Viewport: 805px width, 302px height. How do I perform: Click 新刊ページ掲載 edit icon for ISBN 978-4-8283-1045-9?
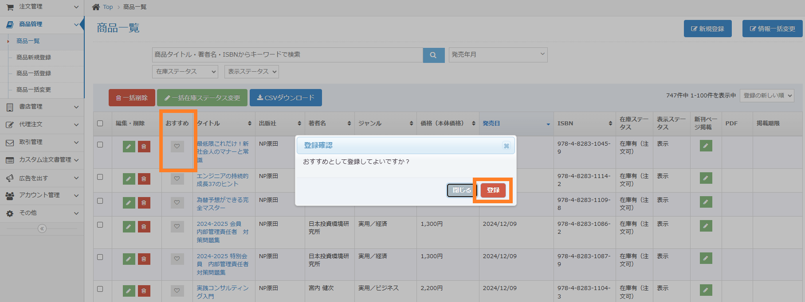pos(706,146)
